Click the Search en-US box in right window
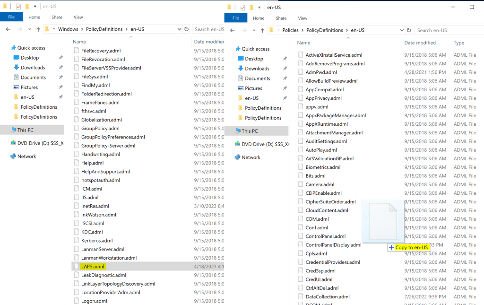The height and width of the screenshot is (305, 484). [449, 30]
